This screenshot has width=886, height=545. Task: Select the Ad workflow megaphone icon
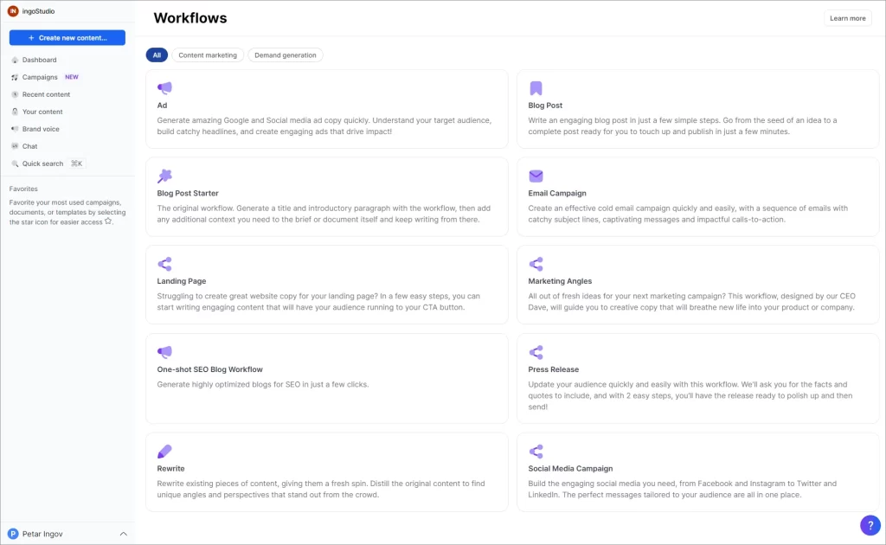click(164, 87)
